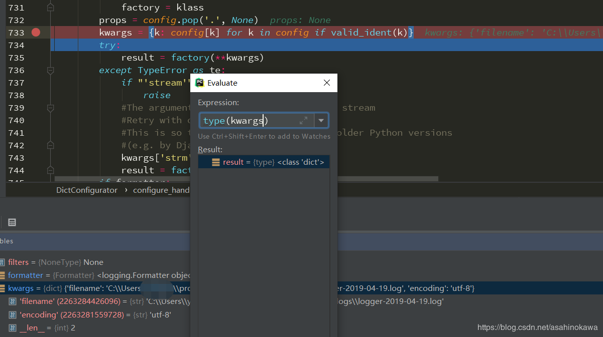Click the stacked-bars icon next to result
This screenshot has width=603, height=337.
pyautogui.click(x=216, y=162)
